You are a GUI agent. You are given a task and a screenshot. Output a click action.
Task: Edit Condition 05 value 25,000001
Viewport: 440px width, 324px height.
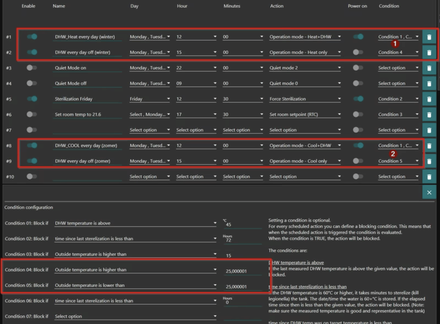(x=242, y=287)
